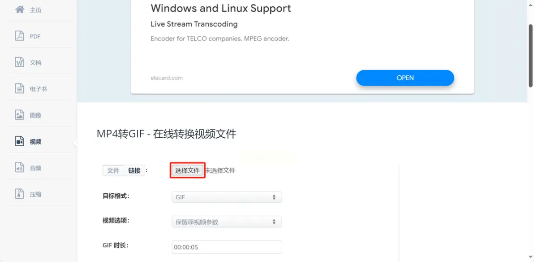Go to 文档 section in sidebar
Screen dimensions: 534x262
tap(36, 63)
